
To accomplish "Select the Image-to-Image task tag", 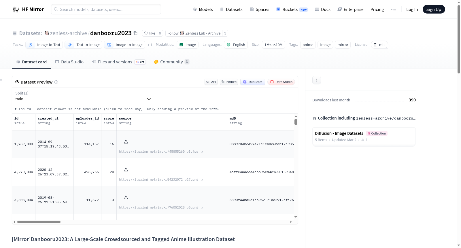I will click(x=125, y=45).
